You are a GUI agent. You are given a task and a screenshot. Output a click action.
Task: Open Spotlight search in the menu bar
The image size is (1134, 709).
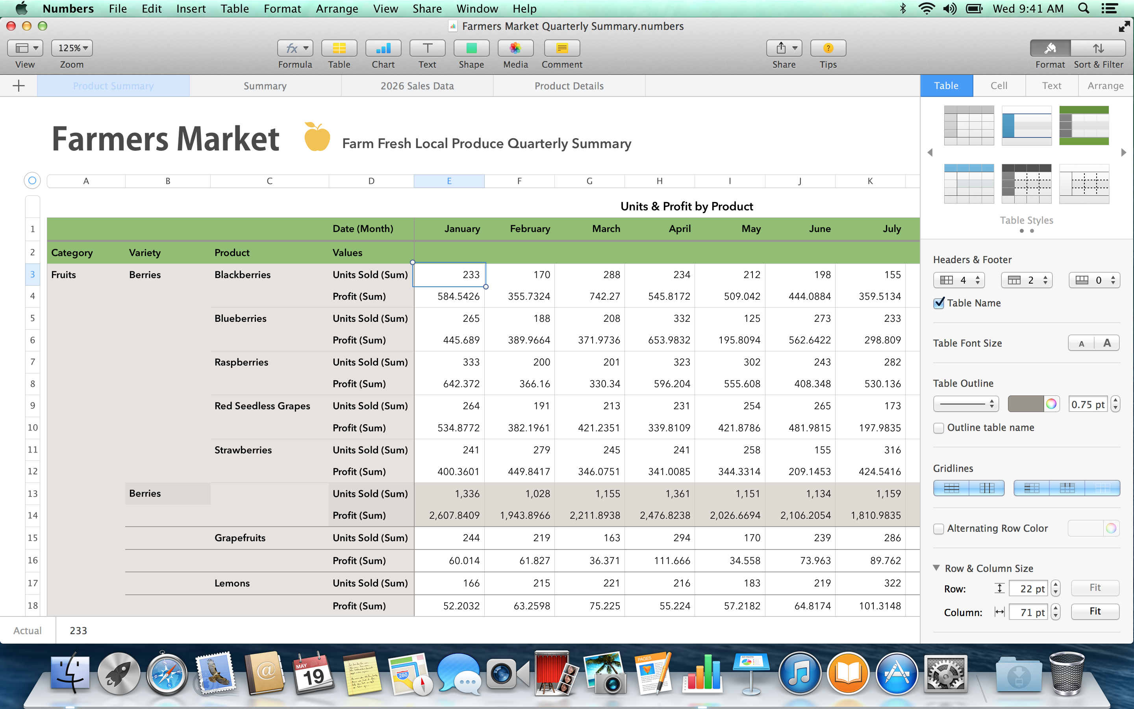[x=1083, y=8]
